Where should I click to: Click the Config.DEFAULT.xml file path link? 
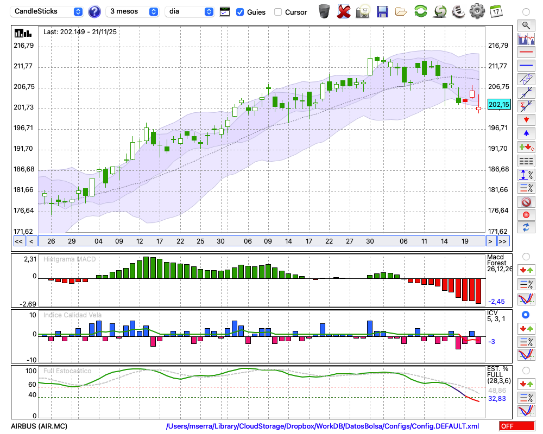[x=323, y=426]
